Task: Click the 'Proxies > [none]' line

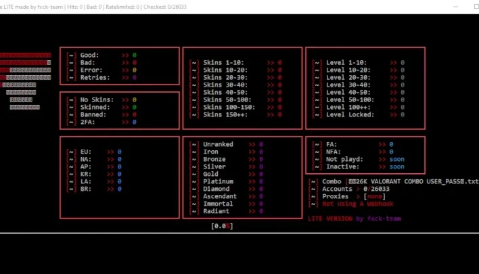Action: pos(347,196)
